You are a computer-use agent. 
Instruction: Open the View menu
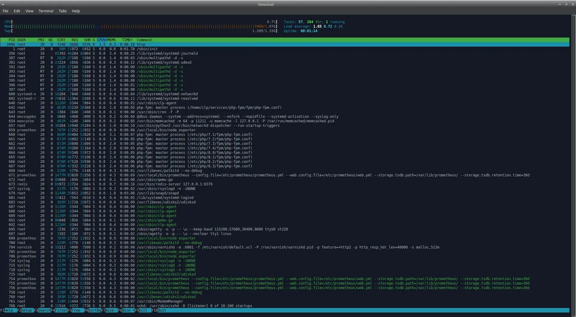tap(29, 11)
